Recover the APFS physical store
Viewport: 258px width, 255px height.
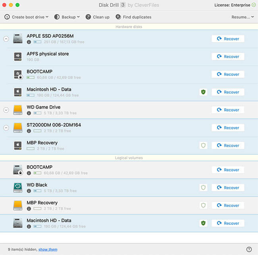228,57
